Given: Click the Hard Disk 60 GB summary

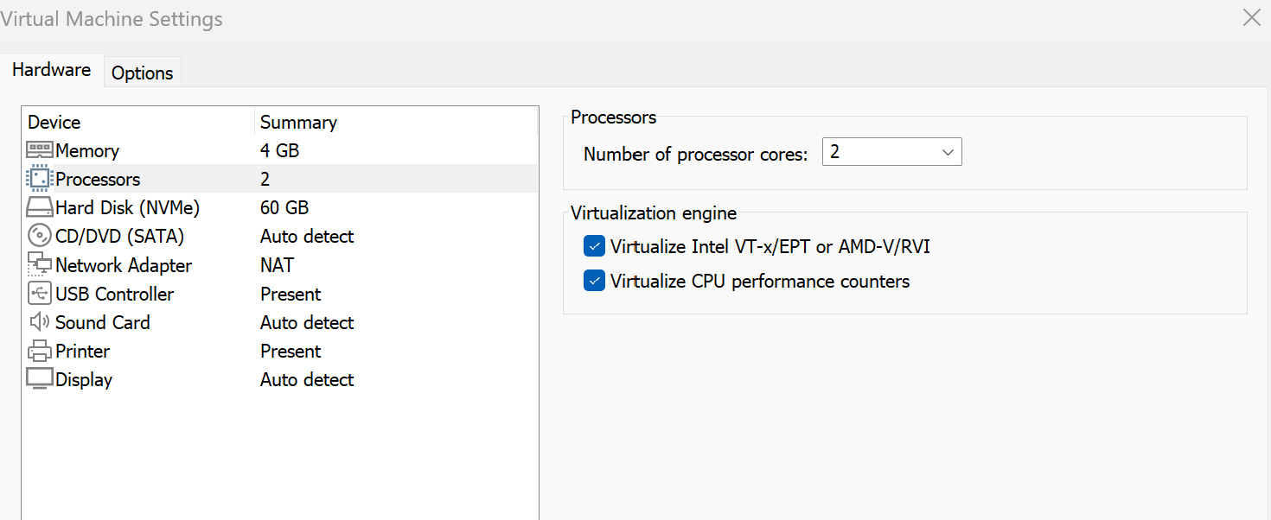Looking at the screenshot, I should pyautogui.click(x=284, y=207).
